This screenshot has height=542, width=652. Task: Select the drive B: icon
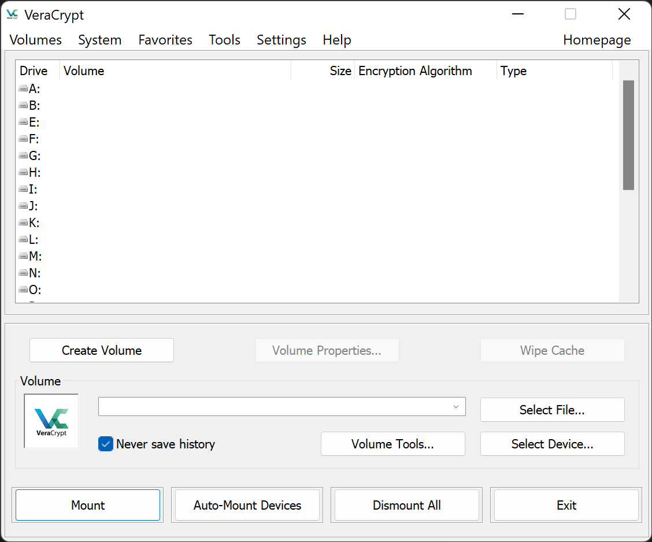point(24,105)
